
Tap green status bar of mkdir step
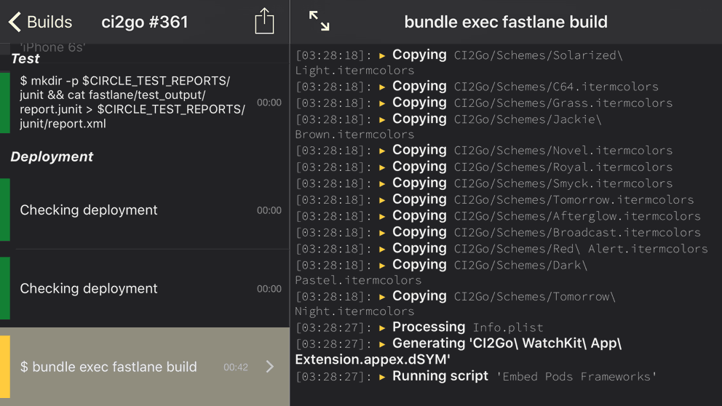pos(5,103)
